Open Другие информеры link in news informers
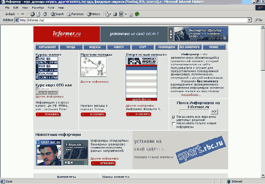 pyautogui.click(x=105, y=158)
